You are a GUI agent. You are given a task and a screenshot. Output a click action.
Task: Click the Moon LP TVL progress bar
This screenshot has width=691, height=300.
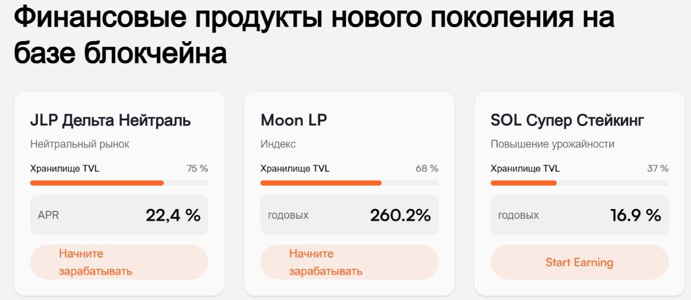click(x=349, y=183)
